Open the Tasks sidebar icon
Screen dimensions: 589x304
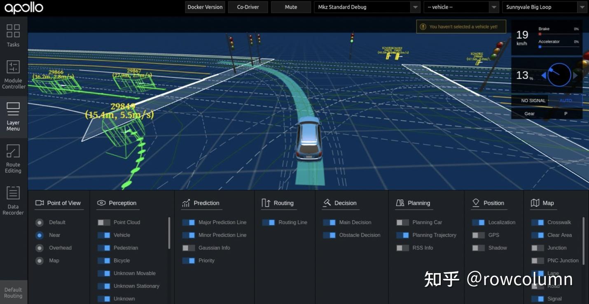[x=13, y=35]
